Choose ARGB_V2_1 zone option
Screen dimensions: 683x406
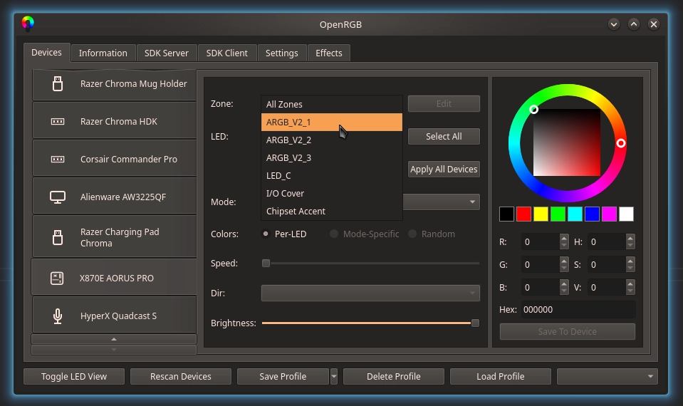click(331, 122)
